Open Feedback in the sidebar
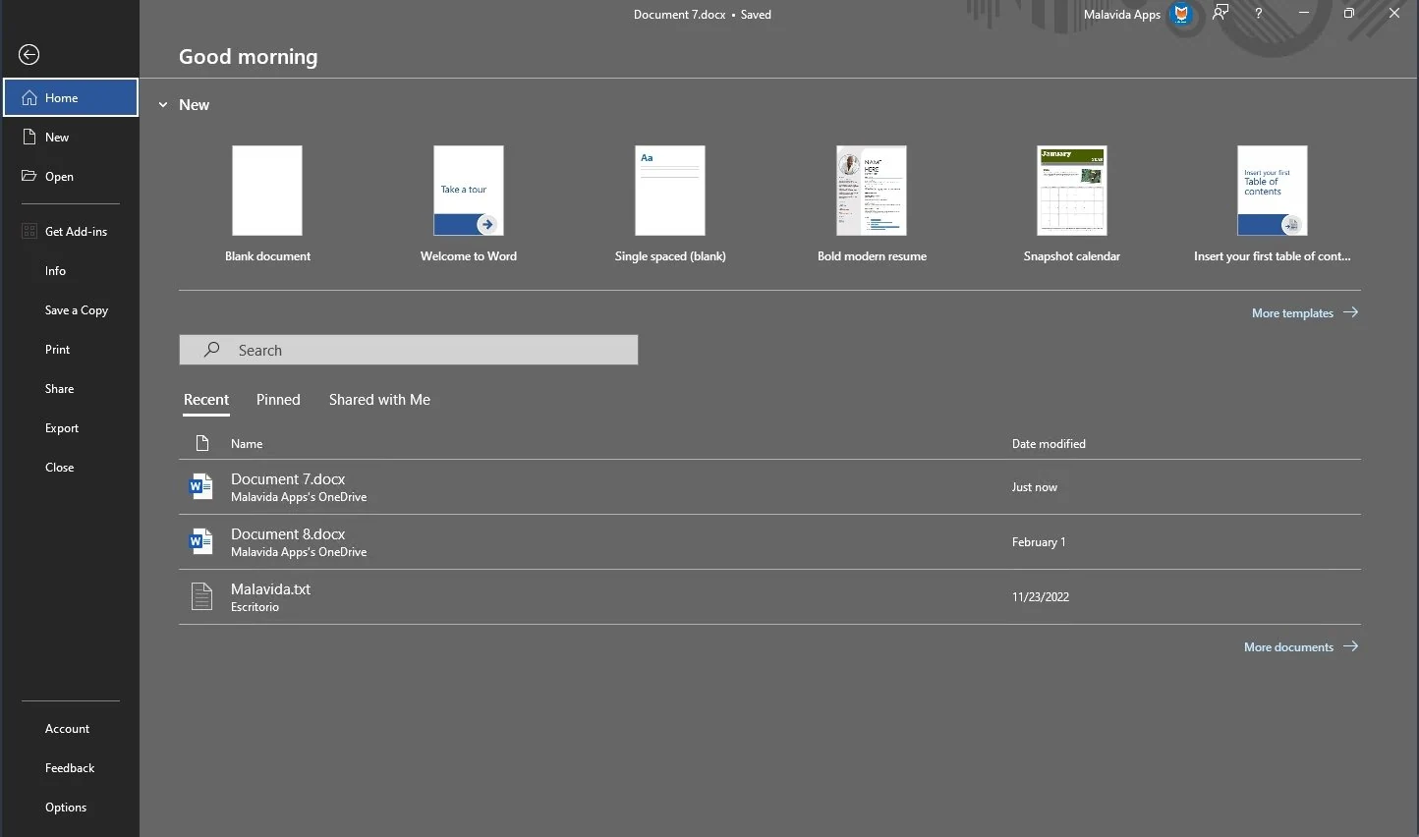 (x=70, y=768)
